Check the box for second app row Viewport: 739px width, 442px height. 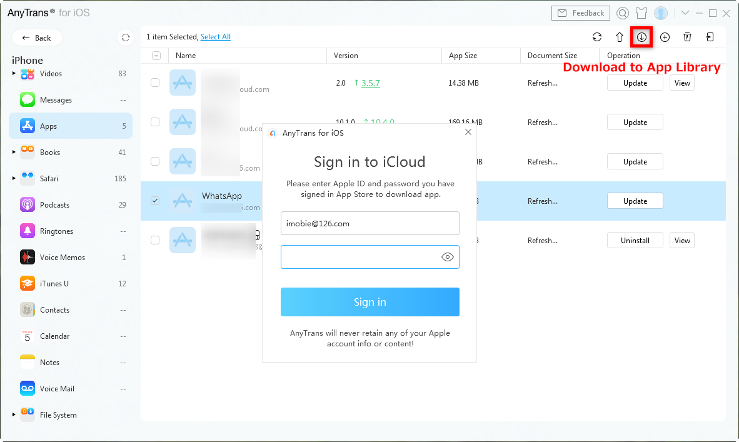click(x=155, y=122)
